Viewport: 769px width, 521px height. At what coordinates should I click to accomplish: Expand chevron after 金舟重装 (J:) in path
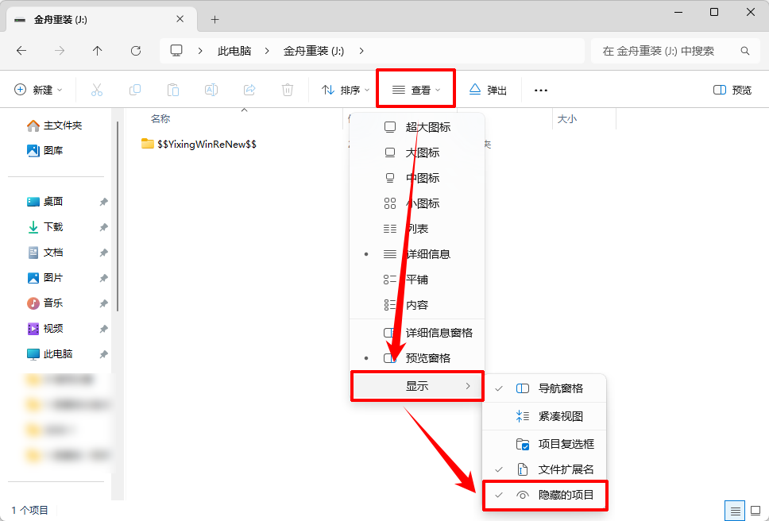coord(361,51)
